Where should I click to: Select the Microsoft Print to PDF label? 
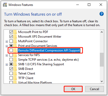(x=33, y=32)
